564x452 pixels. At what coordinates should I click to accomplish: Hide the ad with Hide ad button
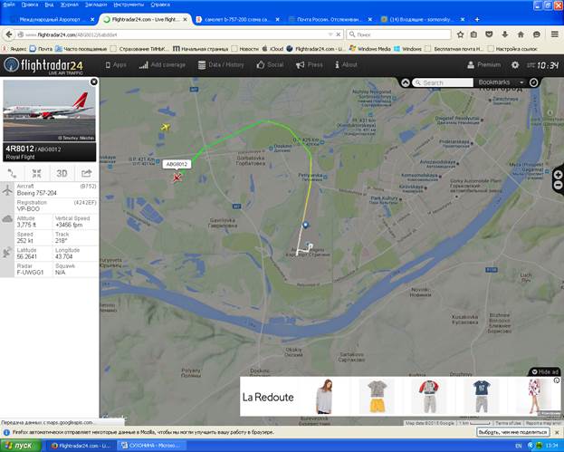(545, 371)
